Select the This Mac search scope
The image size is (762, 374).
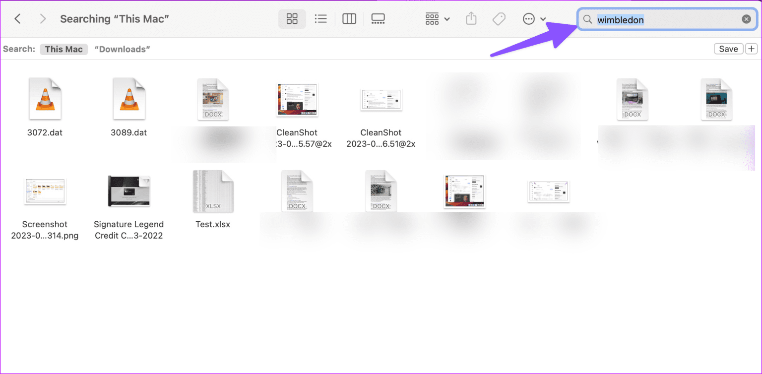pos(64,49)
